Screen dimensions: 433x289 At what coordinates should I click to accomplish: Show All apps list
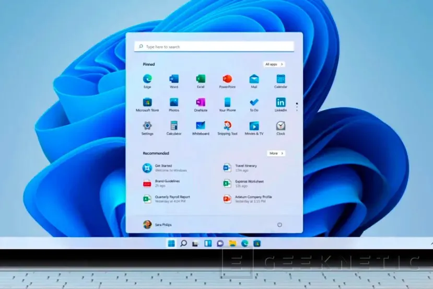coord(274,64)
